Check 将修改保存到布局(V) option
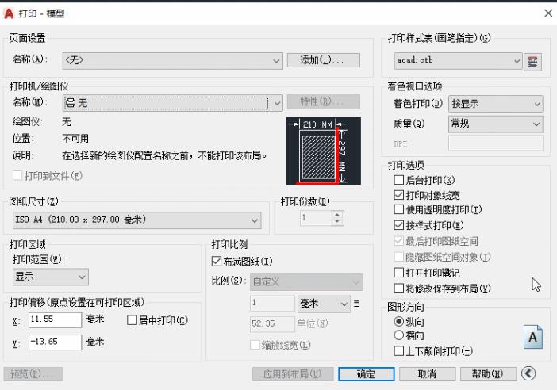This screenshot has width=557, height=390. point(398,289)
